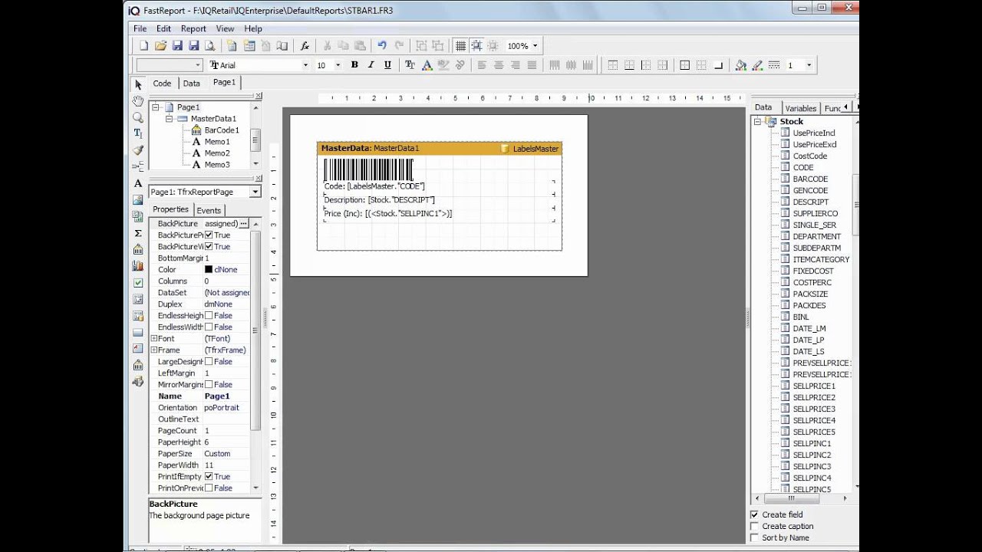Apply underline formatting
This screenshot has height=552, width=982.
pos(387,65)
